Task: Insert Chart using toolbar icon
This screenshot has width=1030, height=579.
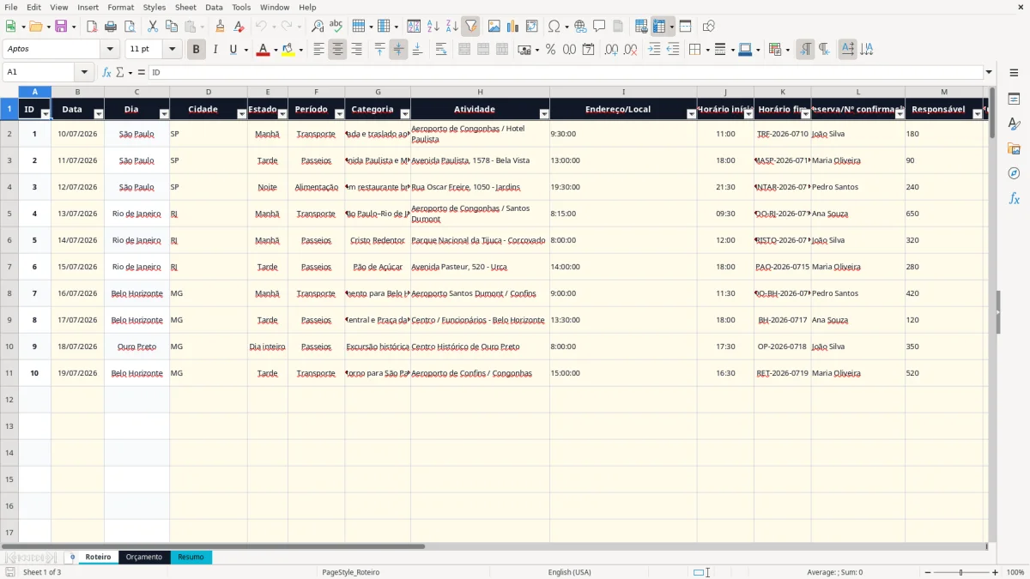Action: pos(513,27)
